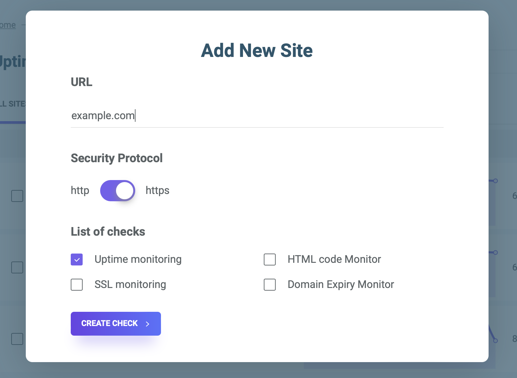
Task: Tick the HTML code Monitor checkbox
Action: (x=270, y=260)
